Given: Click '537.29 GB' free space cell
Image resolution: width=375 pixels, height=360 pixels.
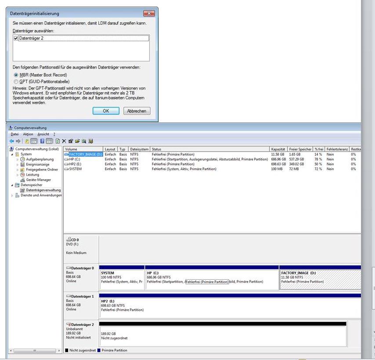Looking at the screenshot, I should pyautogui.click(x=296, y=159).
